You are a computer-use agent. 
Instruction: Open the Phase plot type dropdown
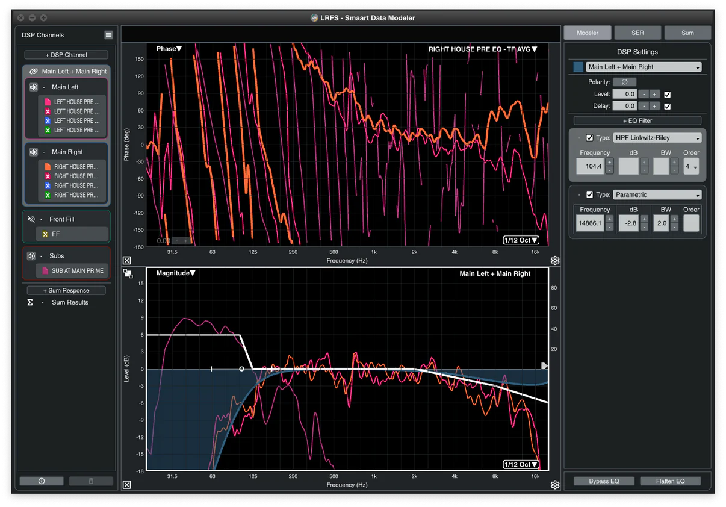click(169, 49)
